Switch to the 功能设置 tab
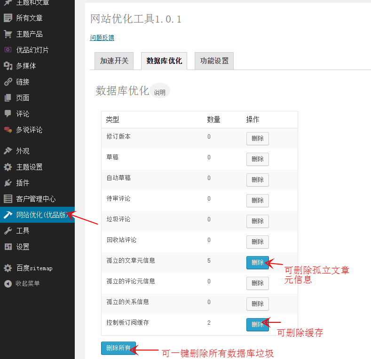 214,61
